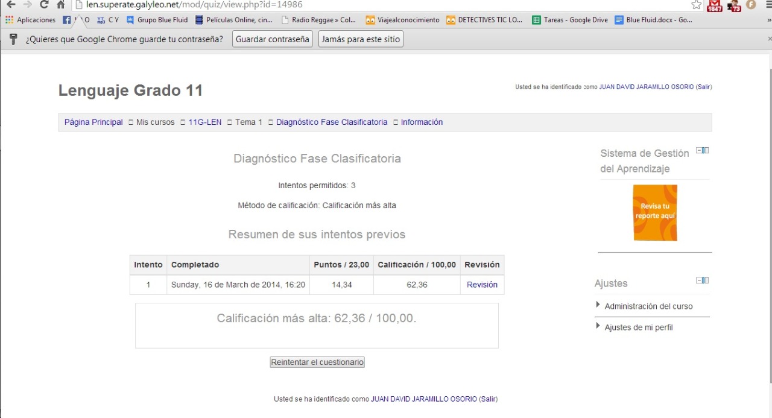Click the Home icon in browser toolbar

pos(60,5)
